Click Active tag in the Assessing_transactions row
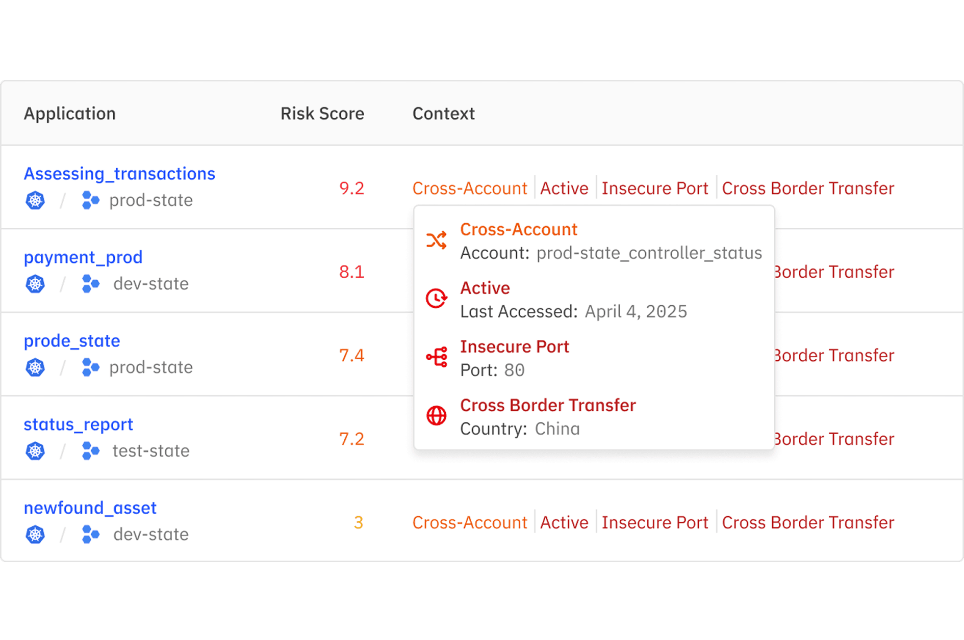 [x=564, y=189]
